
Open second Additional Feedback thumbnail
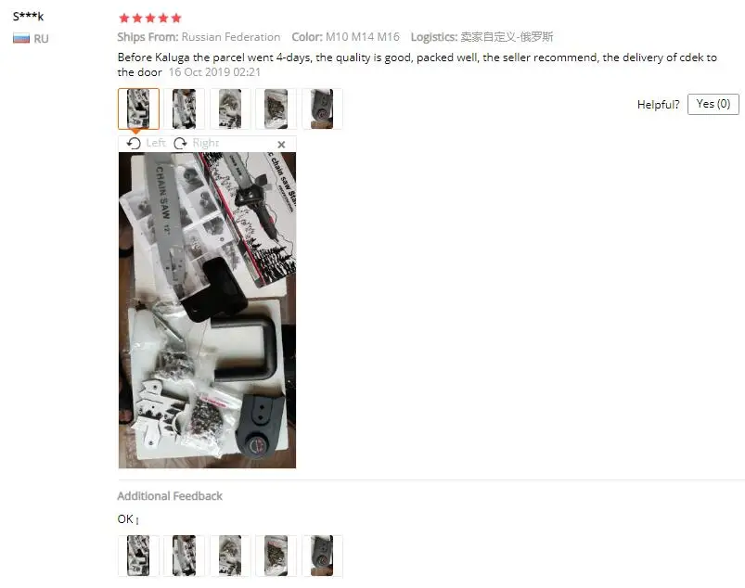coord(185,556)
